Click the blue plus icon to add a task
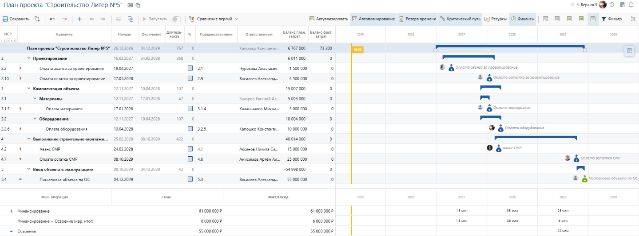The width and height of the screenshot is (639, 236). point(79,19)
